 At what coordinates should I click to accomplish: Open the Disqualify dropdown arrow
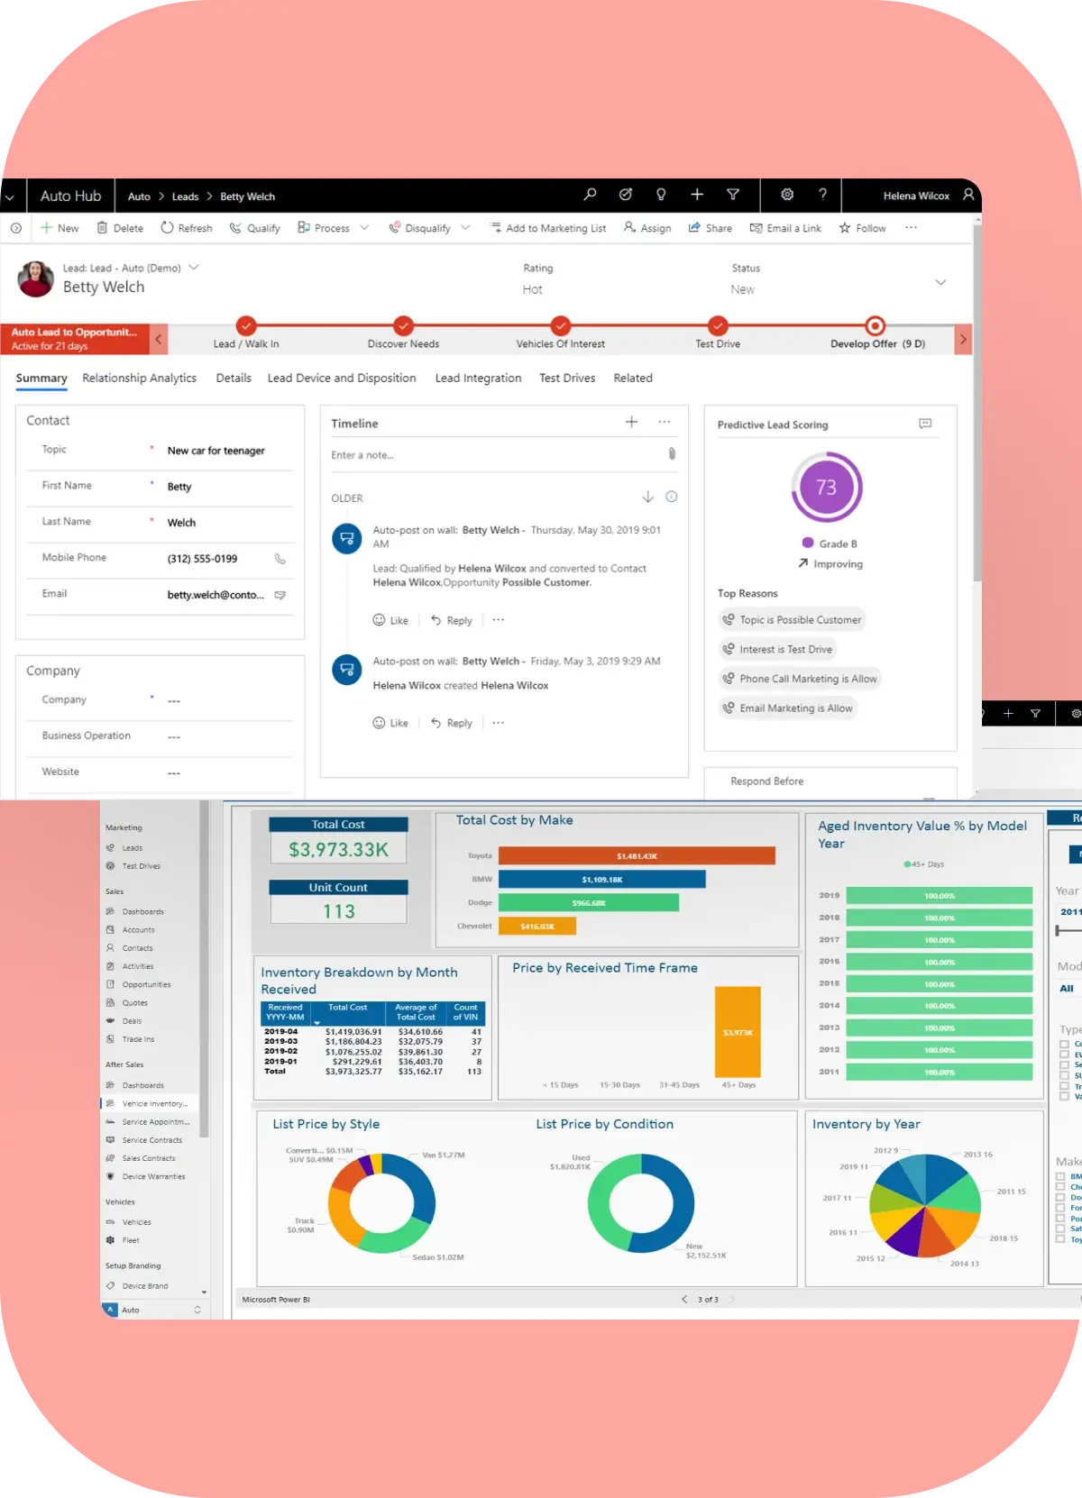(465, 228)
